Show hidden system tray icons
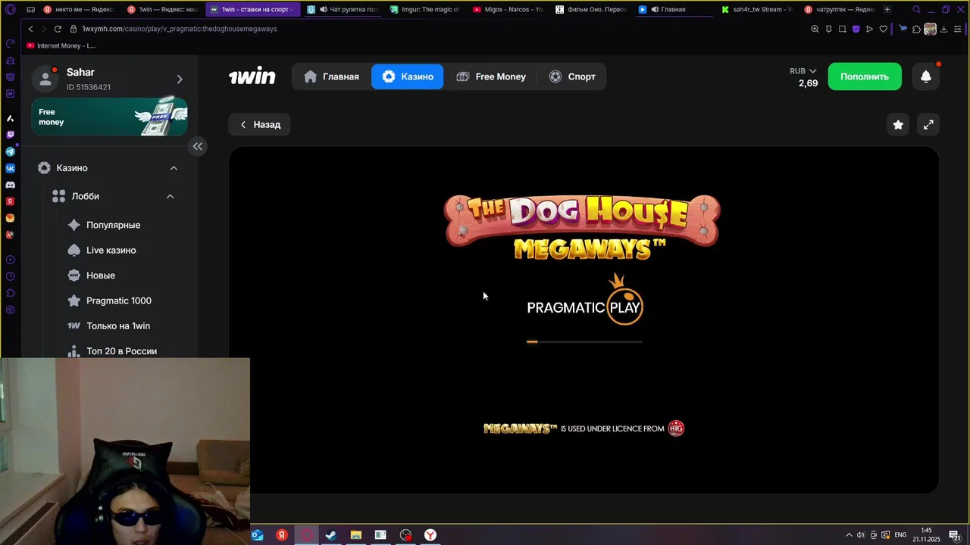This screenshot has width=970, height=545. [849, 535]
